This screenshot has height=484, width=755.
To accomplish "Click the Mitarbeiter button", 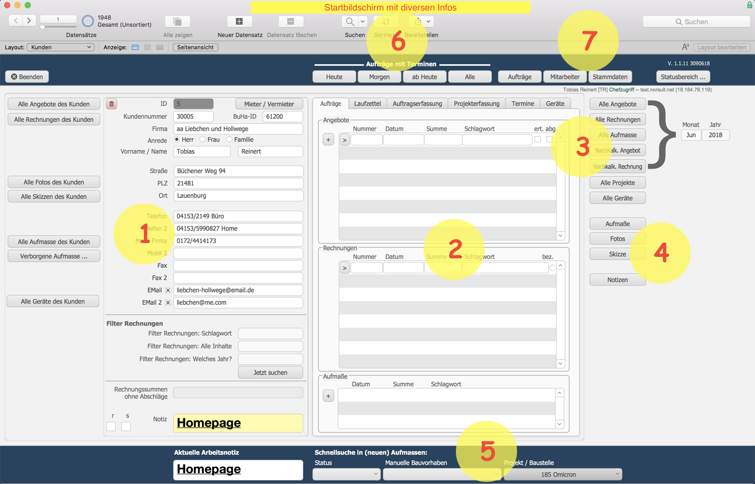I will pos(565,77).
